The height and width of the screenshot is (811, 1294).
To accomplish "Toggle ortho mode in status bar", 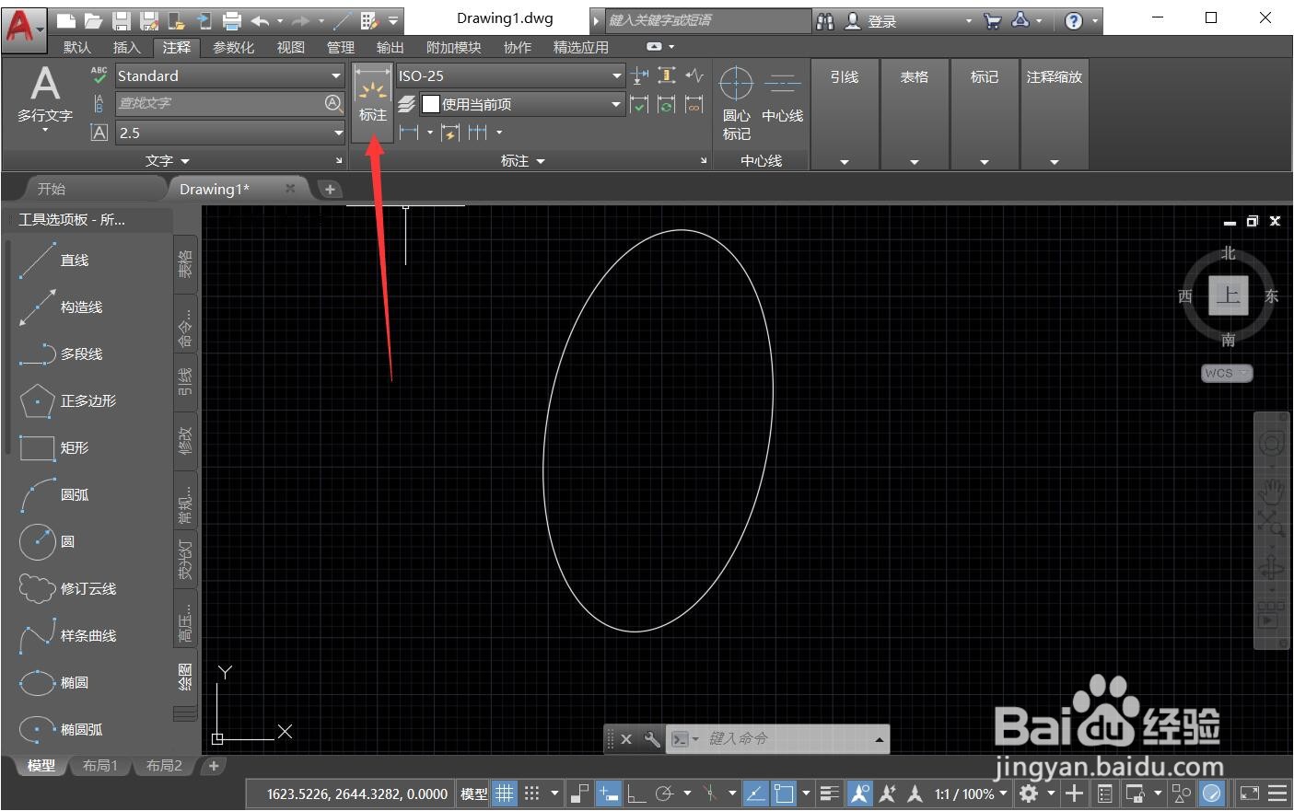I will coord(636,794).
